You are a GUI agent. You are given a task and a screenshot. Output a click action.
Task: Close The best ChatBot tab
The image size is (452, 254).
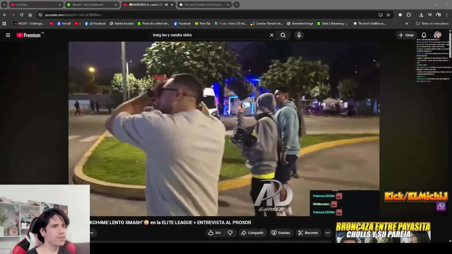[228, 5]
